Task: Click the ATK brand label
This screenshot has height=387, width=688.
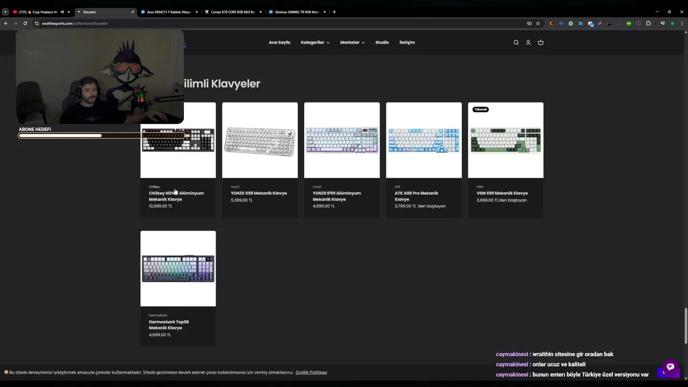Action: click(x=397, y=187)
